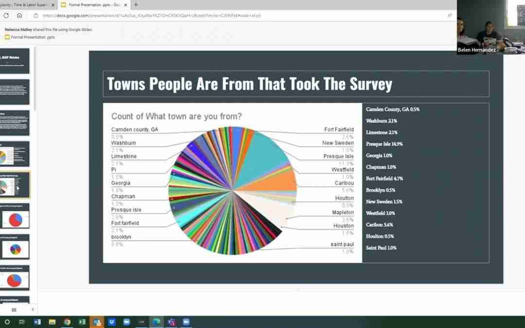Open Task View from the taskbar

click(21, 322)
